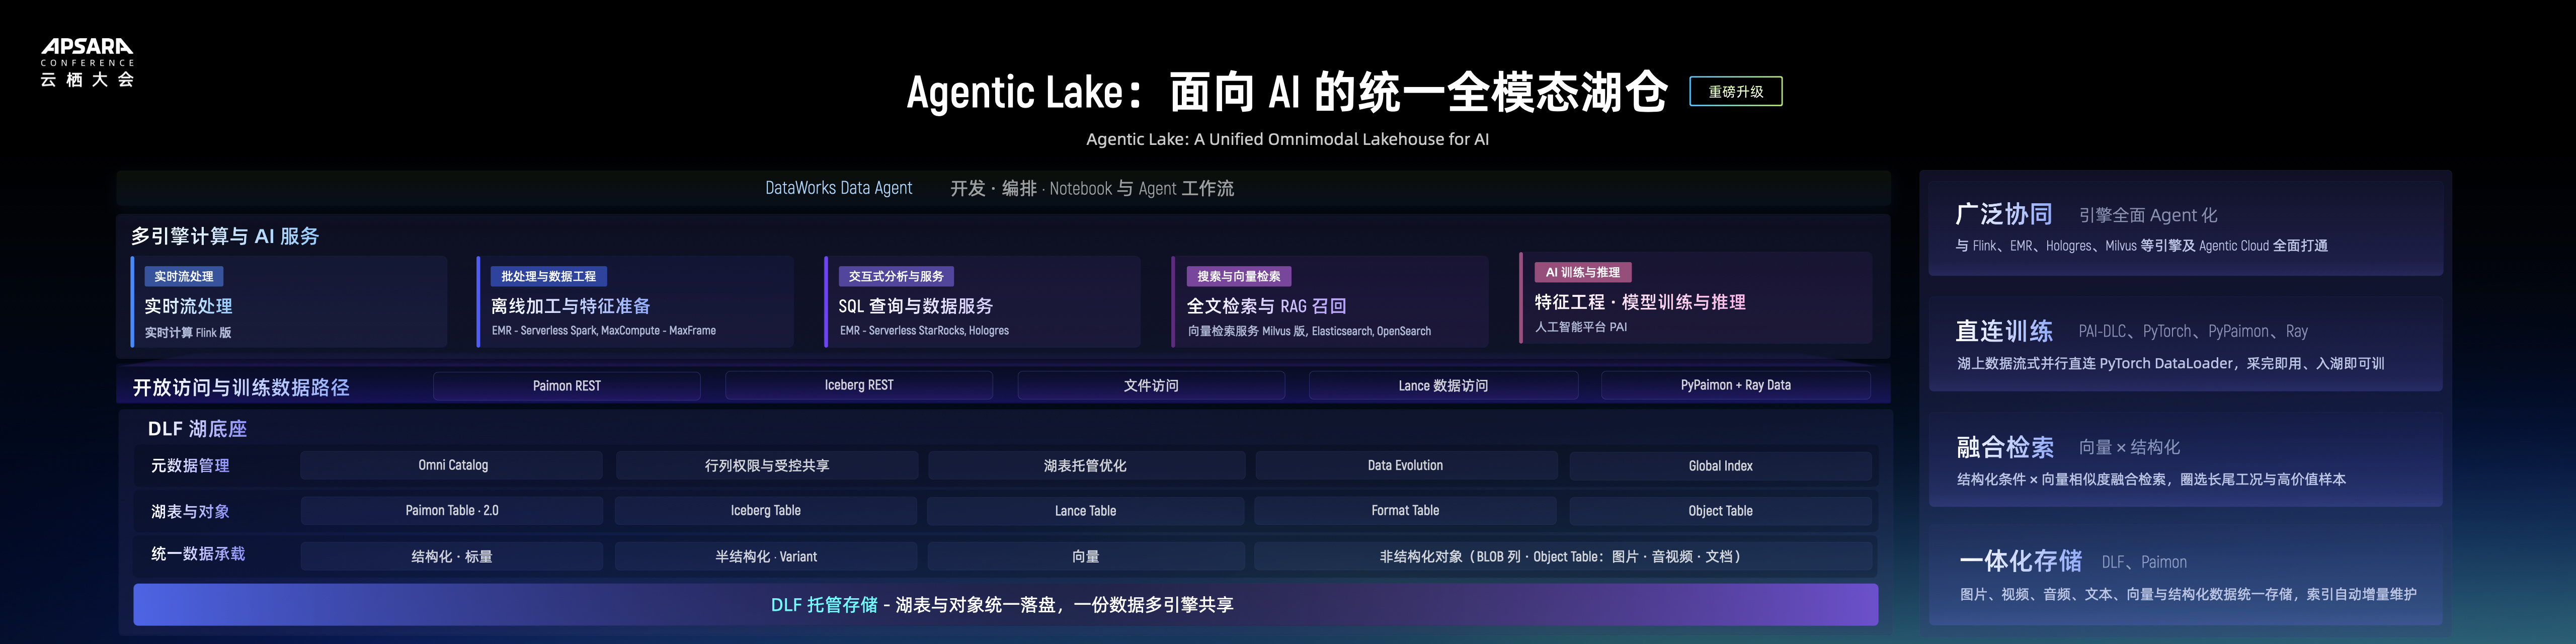The image size is (2576, 644).
Task: Click the PAI-DLC、PyTorch、PyPaimon、Ray caption
Action: pyautogui.click(x=2193, y=331)
